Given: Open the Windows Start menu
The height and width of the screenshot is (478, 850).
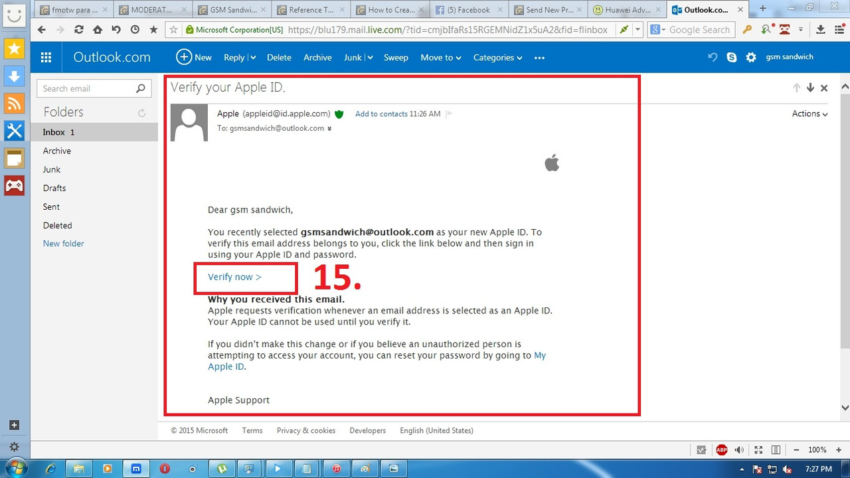Looking at the screenshot, I should pyautogui.click(x=15, y=468).
